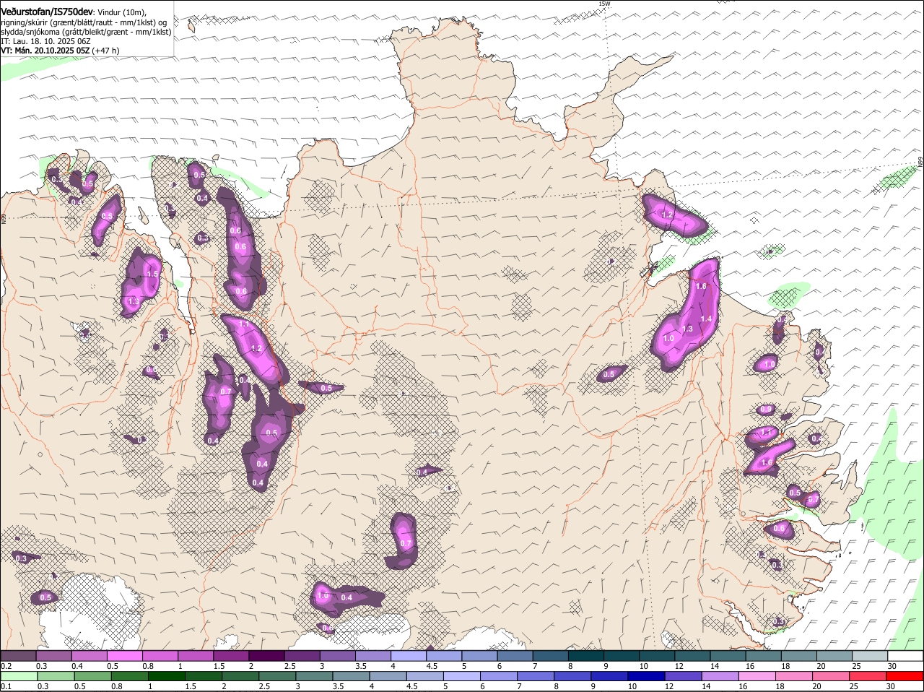
Task: Click the 30 label on the upper scale
Action: (x=892, y=666)
